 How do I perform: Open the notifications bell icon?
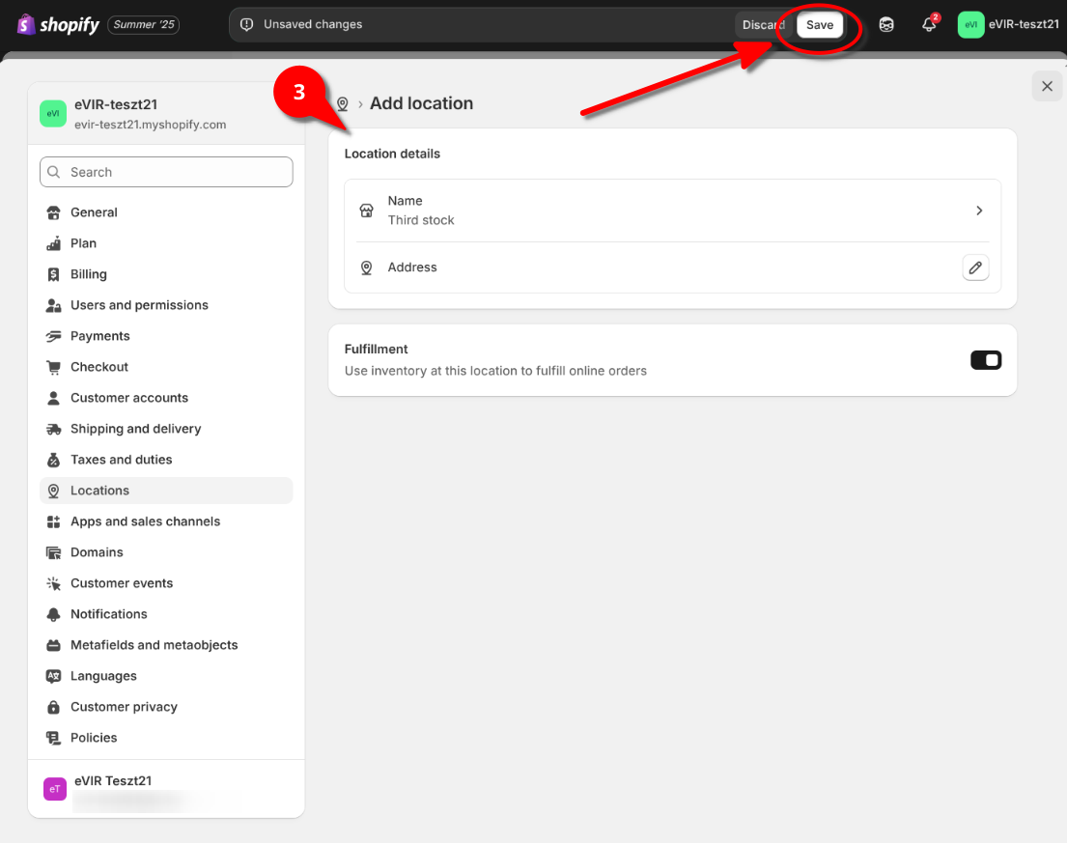pyautogui.click(x=929, y=25)
